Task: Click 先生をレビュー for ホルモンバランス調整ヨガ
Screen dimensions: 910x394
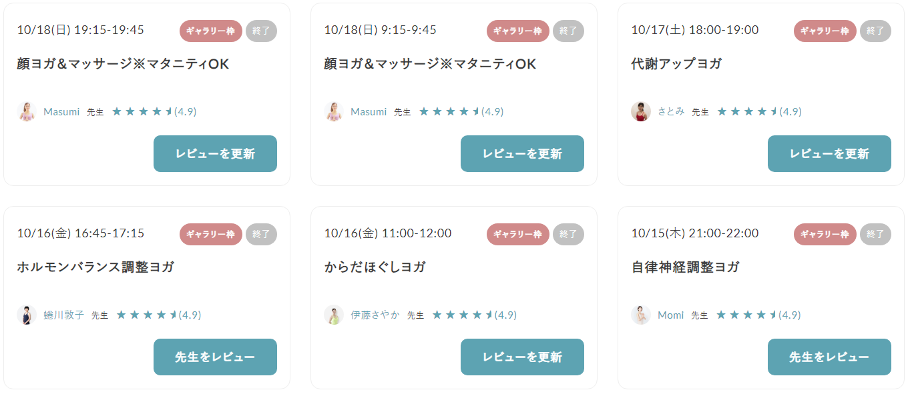Action: tap(215, 357)
